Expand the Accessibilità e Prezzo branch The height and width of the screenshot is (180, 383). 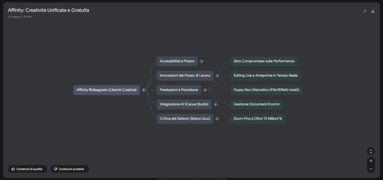pos(202,61)
